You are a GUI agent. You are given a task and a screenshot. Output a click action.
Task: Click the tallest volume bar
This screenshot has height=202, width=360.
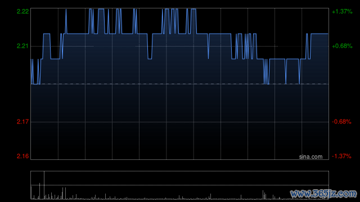tap(44, 185)
